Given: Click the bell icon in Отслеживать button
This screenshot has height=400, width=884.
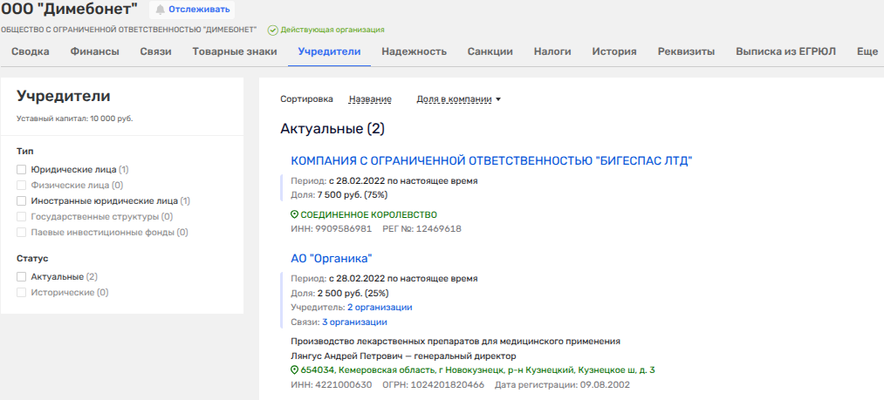Looking at the screenshot, I should (161, 10).
